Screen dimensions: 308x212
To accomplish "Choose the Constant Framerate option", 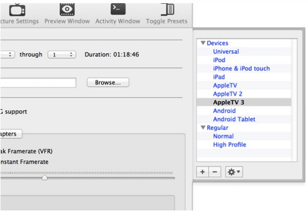I will [x=24, y=162].
